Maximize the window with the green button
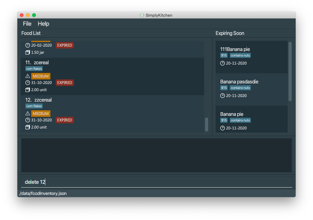Screen dimensions: 313x220 [x=34, y=15]
